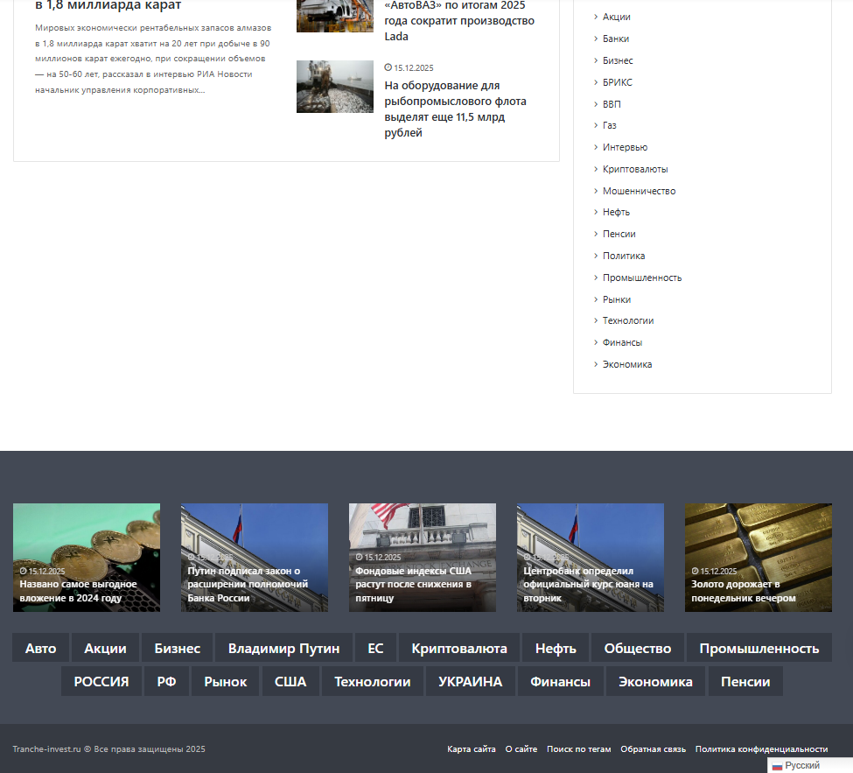Screen dimensions: 853x773
Task: Open the 1,8 миллиарда карат article title
Action: click(x=108, y=6)
